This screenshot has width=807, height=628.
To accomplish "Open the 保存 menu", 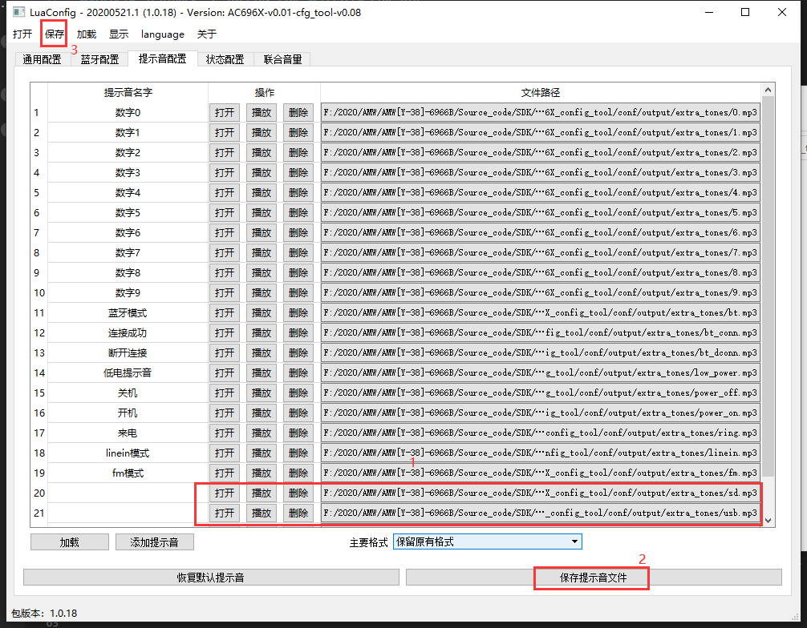I will coord(54,34).
